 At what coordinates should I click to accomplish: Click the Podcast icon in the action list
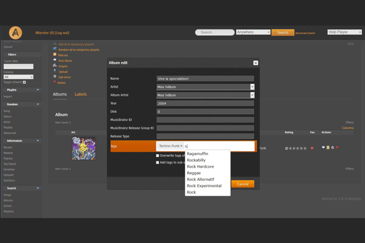pyautogui.click(x=55, y=55)
